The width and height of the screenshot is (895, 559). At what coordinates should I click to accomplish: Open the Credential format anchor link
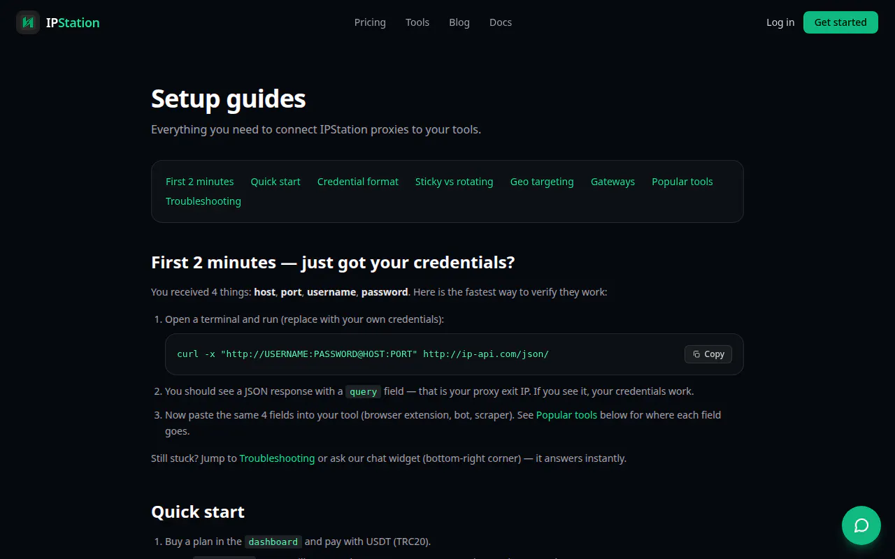click(x=358, y=182)
